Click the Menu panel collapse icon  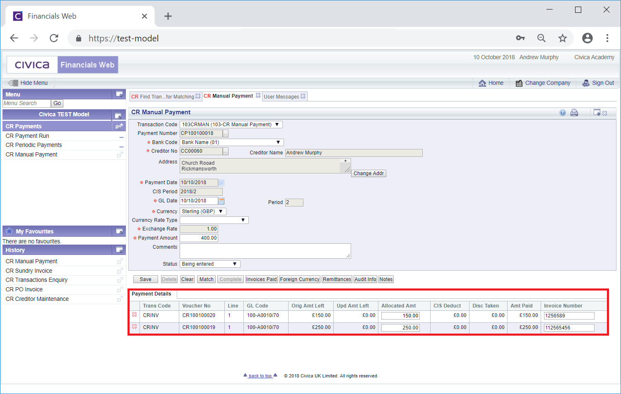pyautogui.click(x=119, y=94)
